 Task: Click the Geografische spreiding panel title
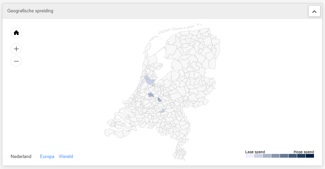tap(30, 11)
